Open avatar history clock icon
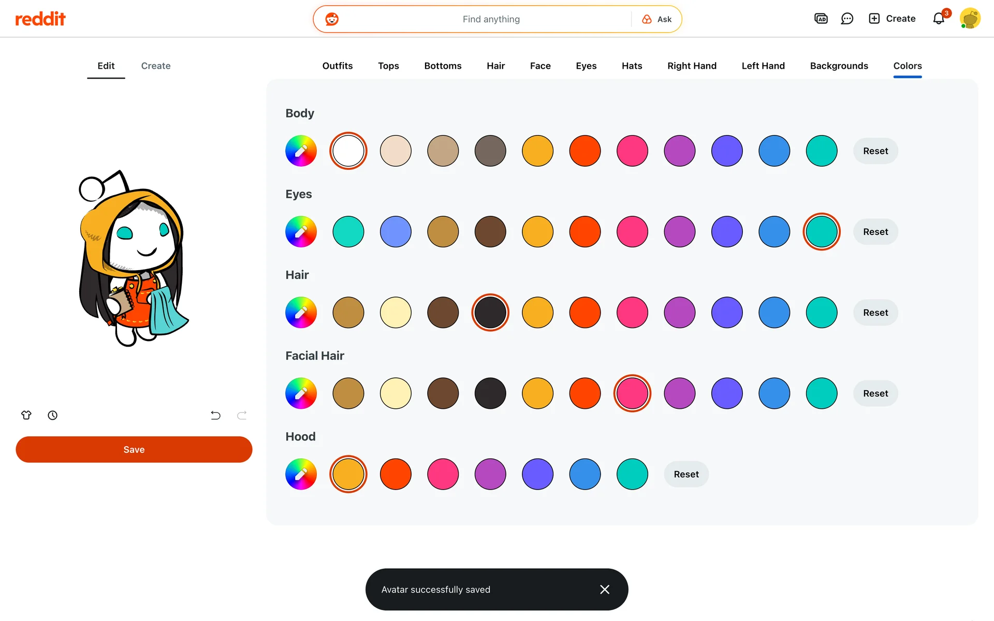The height and width of the screenshot is (621, 994). click(x=52, y=415)
